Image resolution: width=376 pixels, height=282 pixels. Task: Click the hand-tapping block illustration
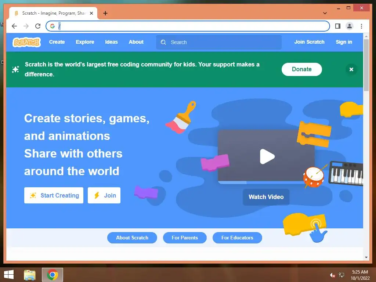pyautogui.click(x=305, y=227)
